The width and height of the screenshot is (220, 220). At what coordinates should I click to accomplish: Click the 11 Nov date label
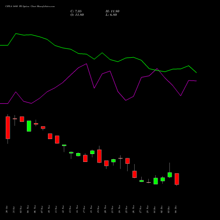(x=56, y=209)
